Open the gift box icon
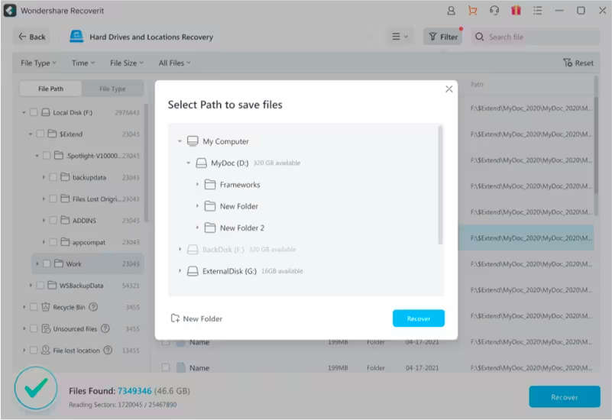Screen dimensions: 612x420 click(516, 11)
